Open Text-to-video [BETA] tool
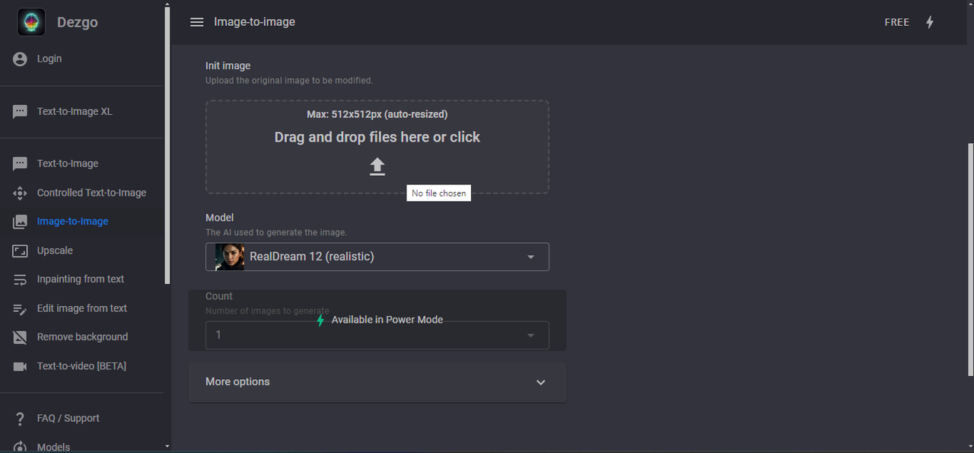Viewport: 974px width, 453px height. (x=82, y=366)
